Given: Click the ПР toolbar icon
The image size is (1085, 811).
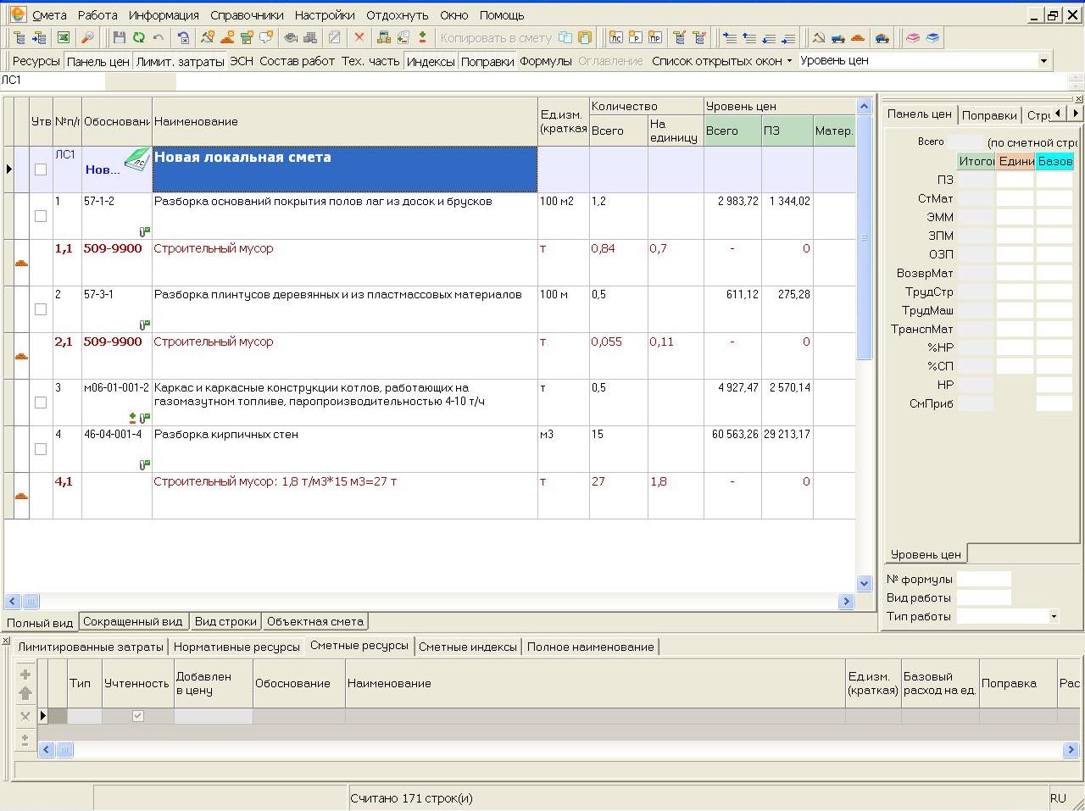Looking at the screenshot, I should [x=654, y=37].
